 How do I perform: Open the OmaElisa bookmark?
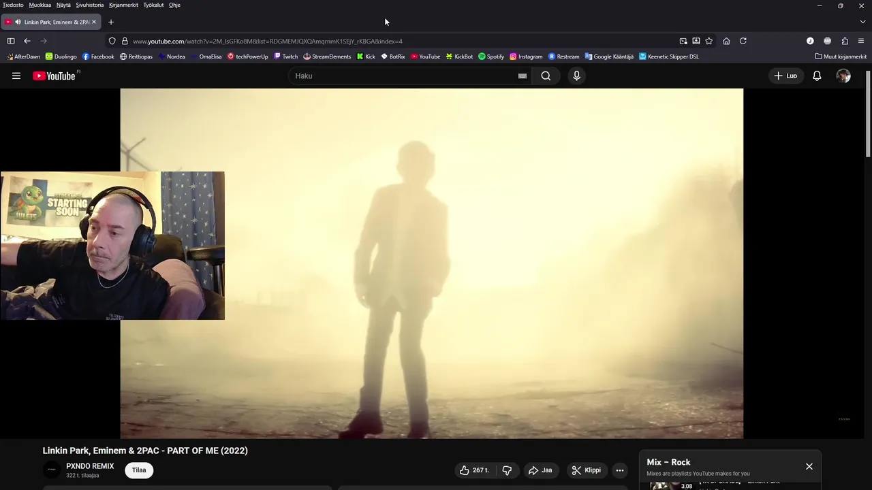click(x=206, y=56)
